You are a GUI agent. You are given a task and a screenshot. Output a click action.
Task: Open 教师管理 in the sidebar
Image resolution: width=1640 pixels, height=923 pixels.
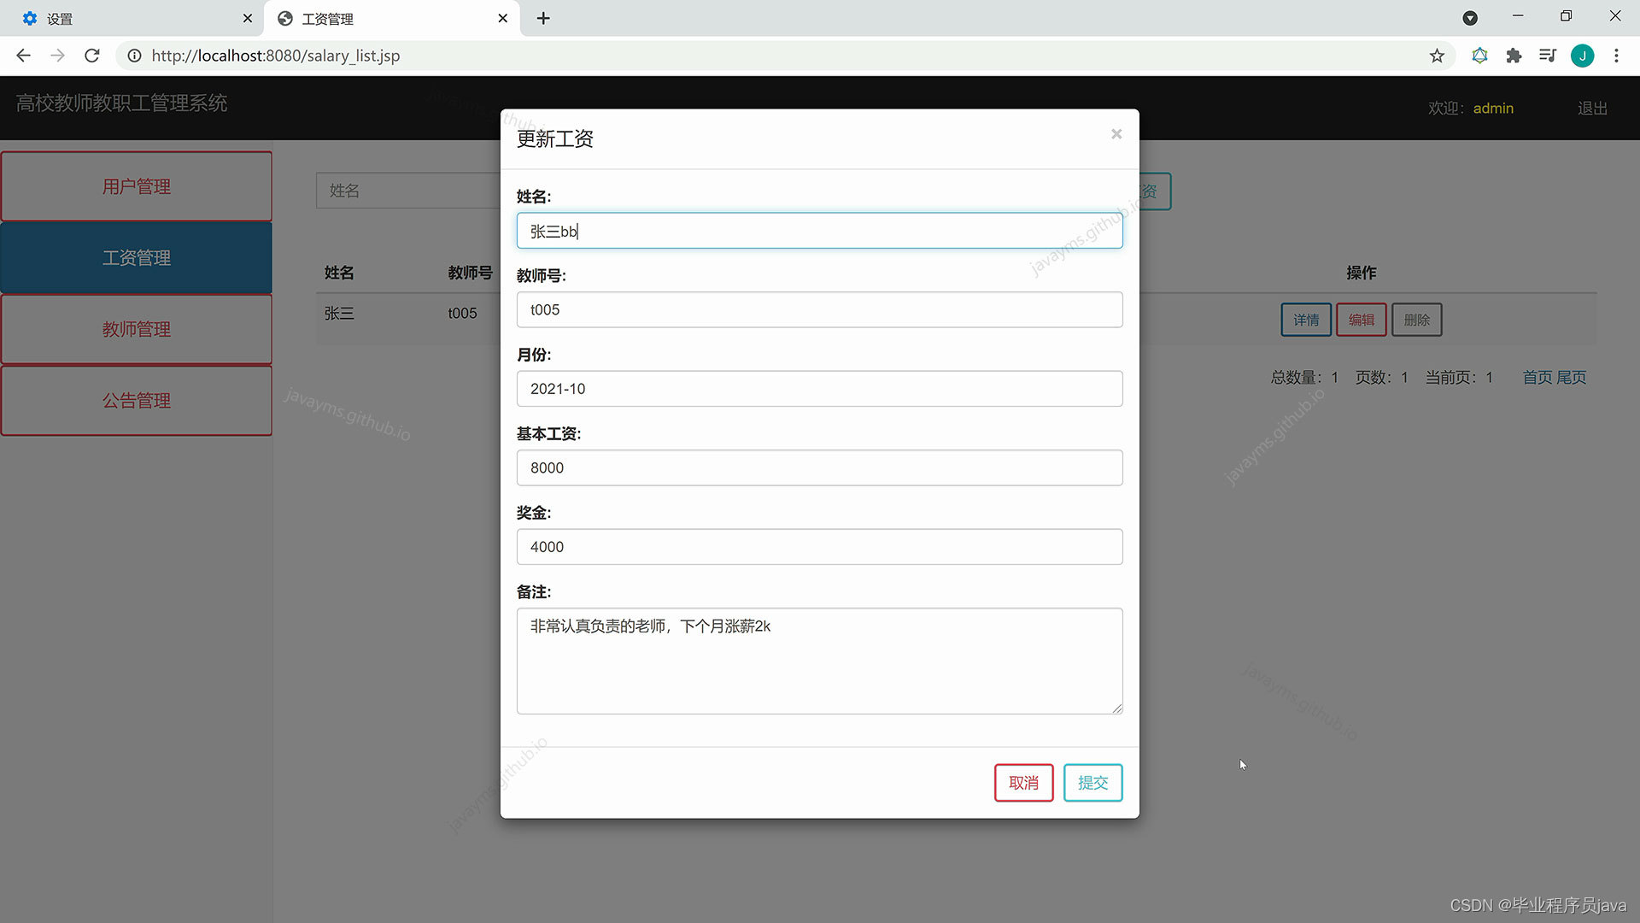click(x=137, y=329)
